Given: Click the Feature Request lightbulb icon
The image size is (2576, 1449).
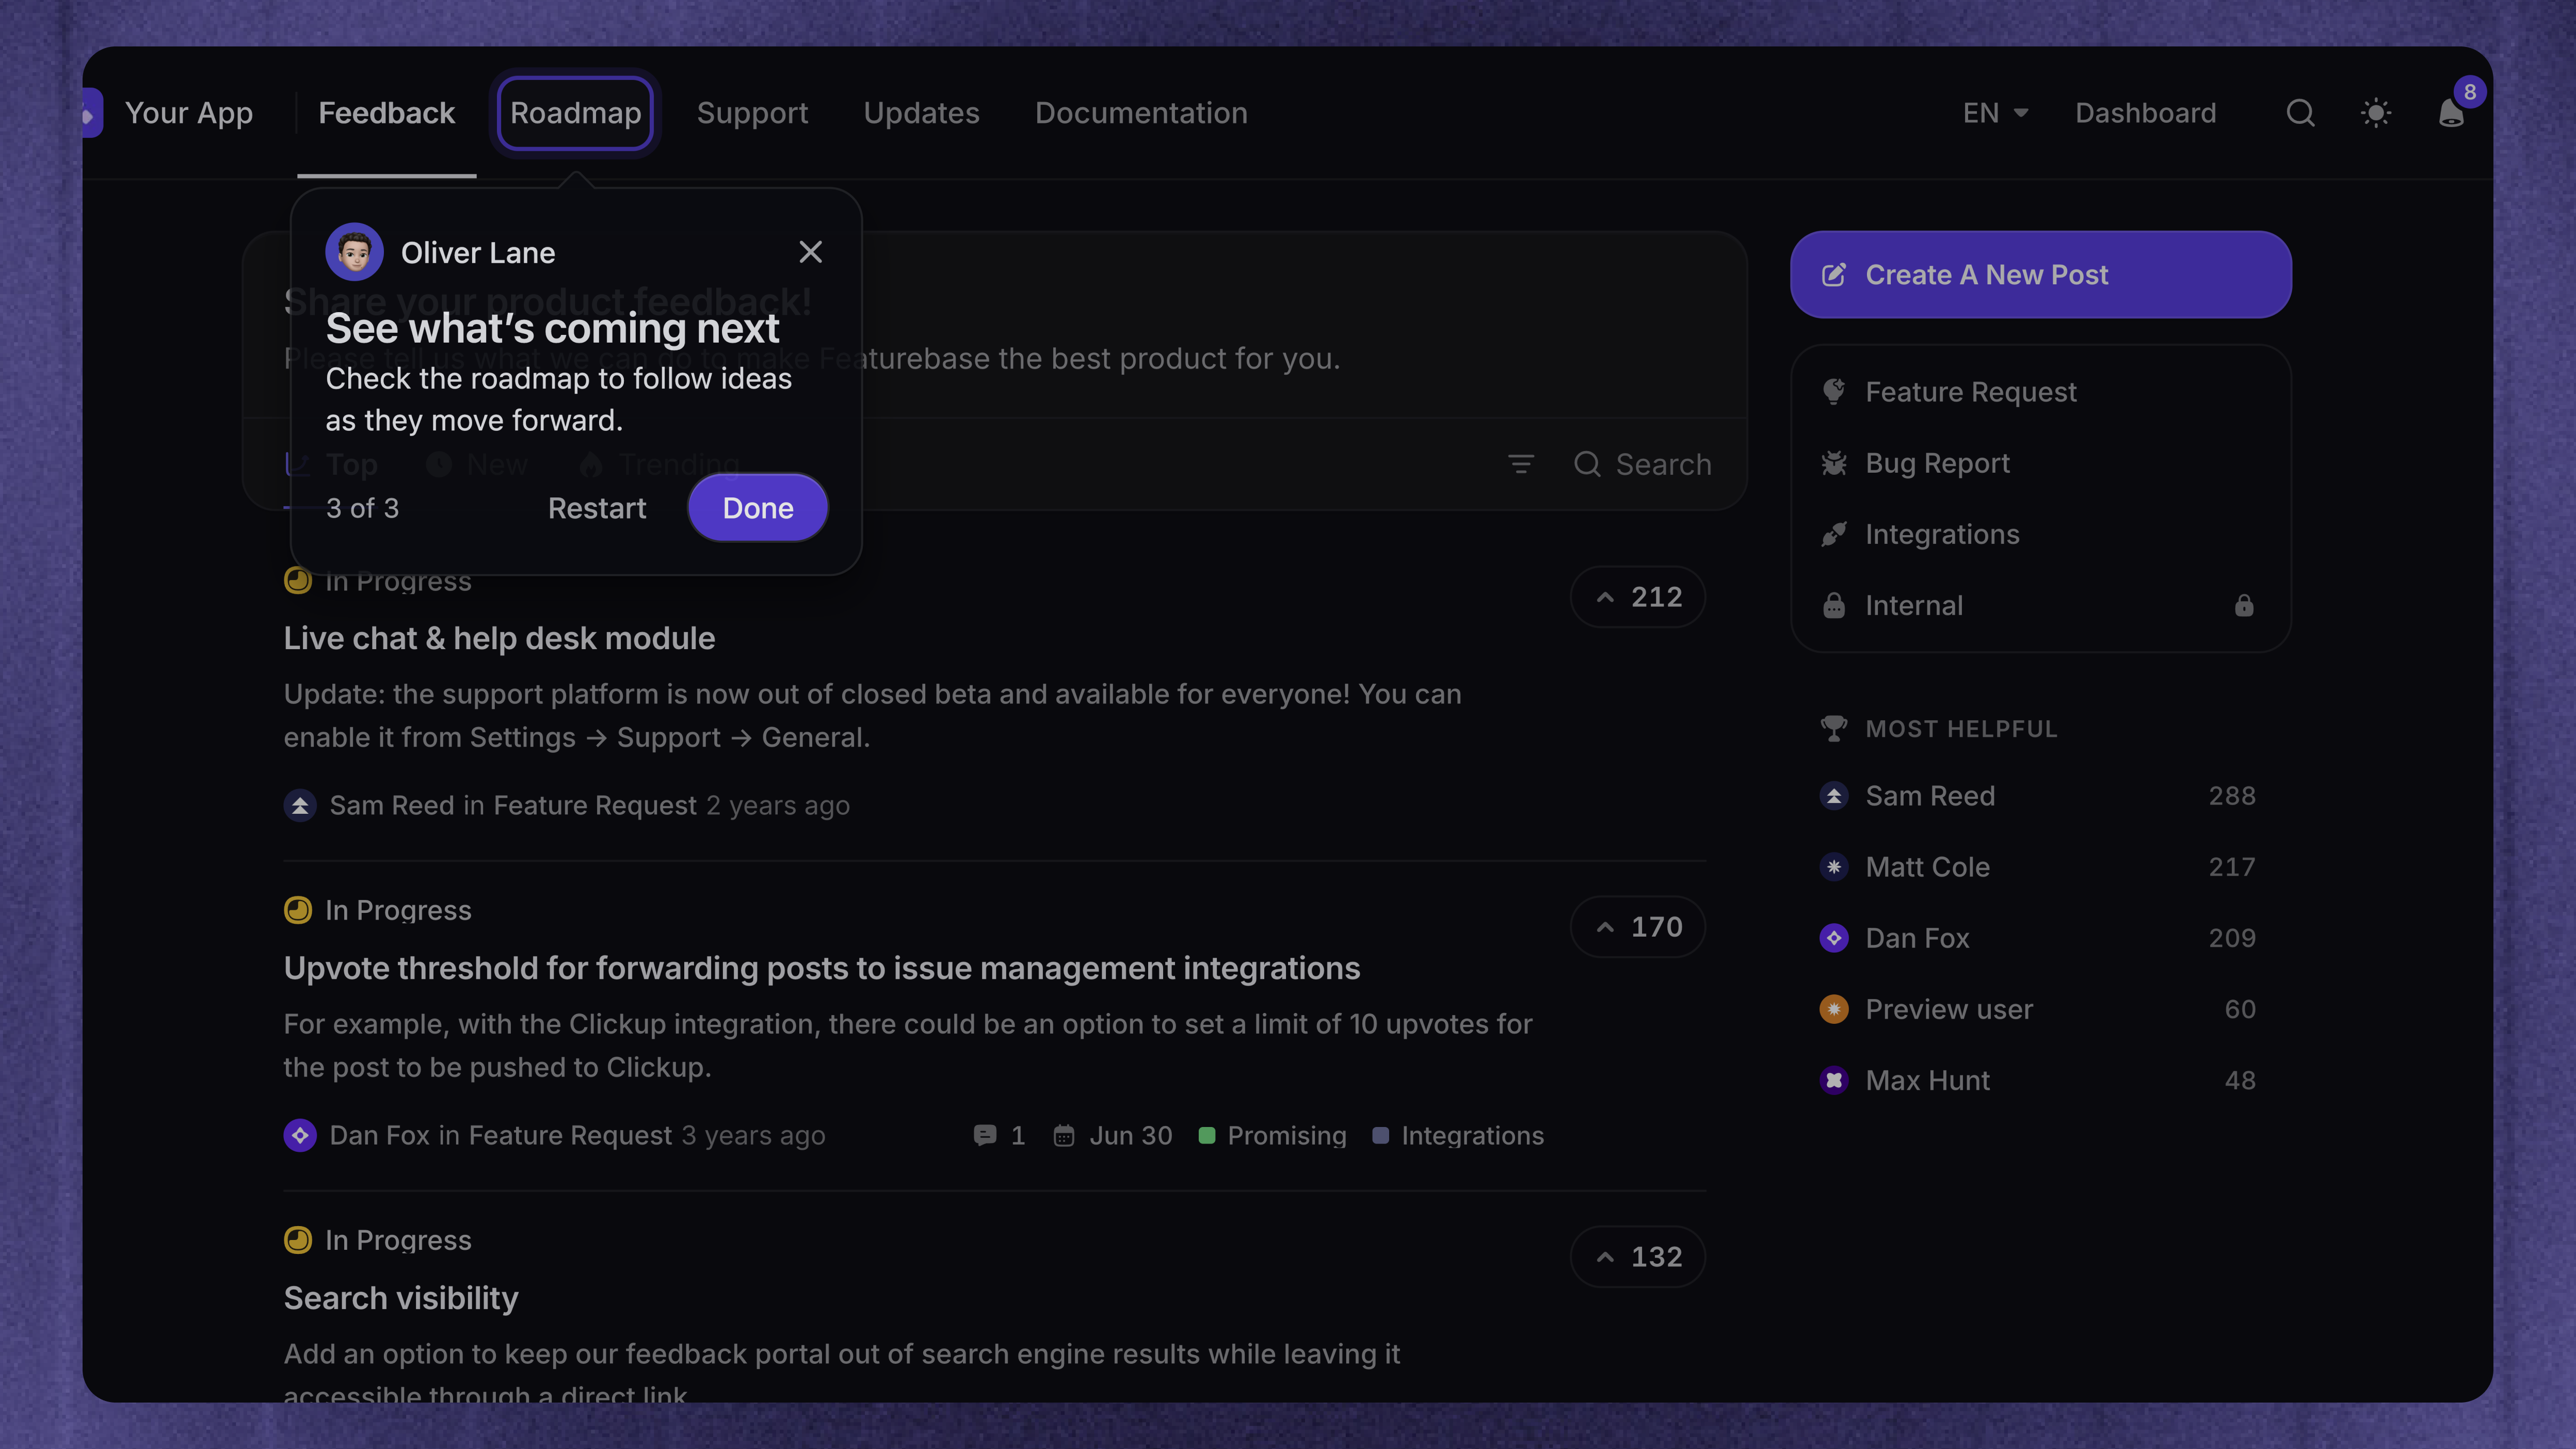Looking at the screenshot, I should click(1833, 392).
